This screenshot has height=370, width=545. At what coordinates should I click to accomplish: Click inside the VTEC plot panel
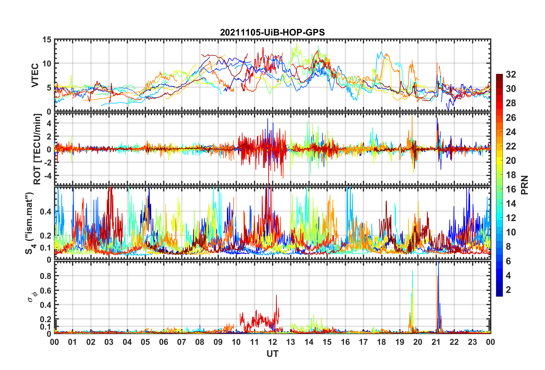[272, 75]
